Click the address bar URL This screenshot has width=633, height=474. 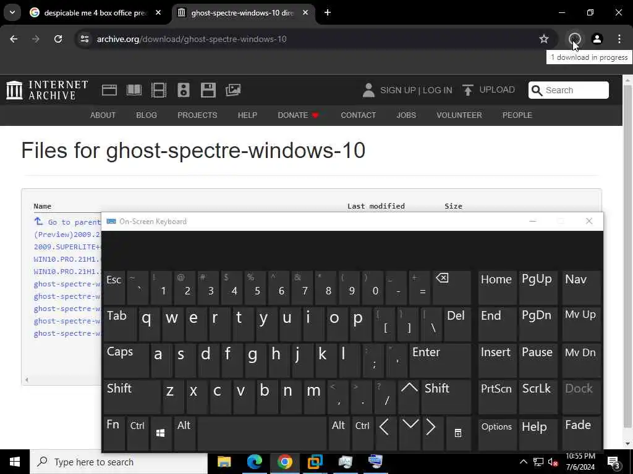(x=192, y=39)
